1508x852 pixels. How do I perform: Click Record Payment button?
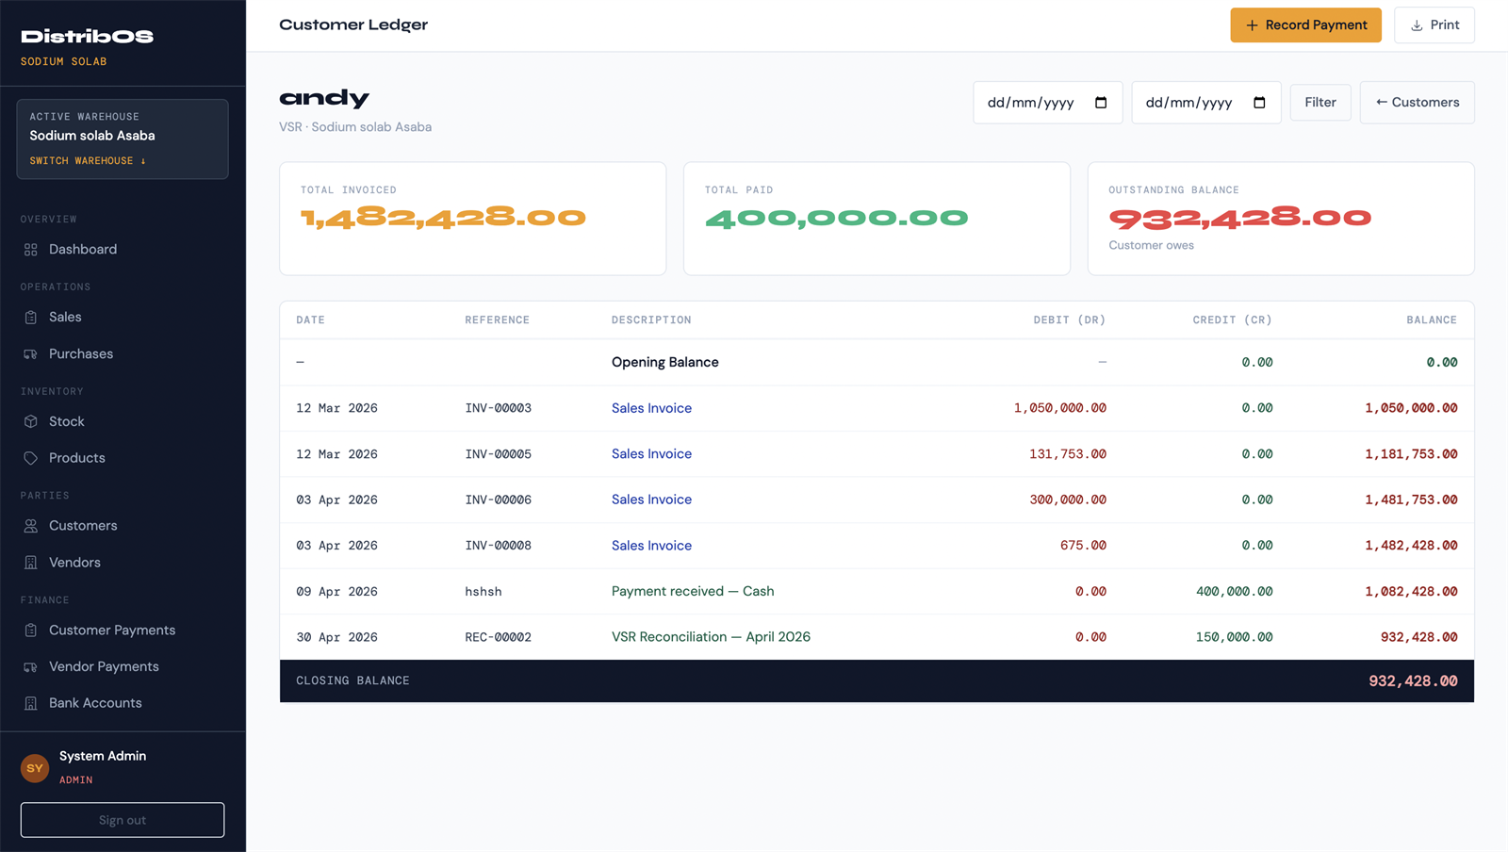pos(1305,25)
